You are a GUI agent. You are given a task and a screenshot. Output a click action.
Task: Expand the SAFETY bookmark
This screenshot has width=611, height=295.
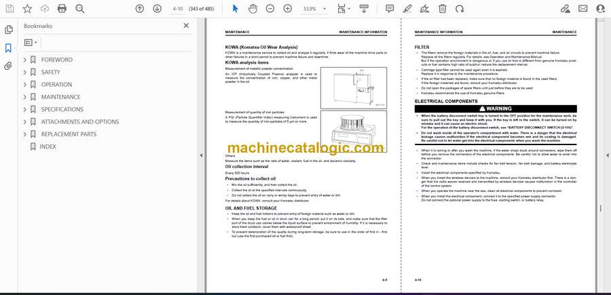(x=25, y=72)
